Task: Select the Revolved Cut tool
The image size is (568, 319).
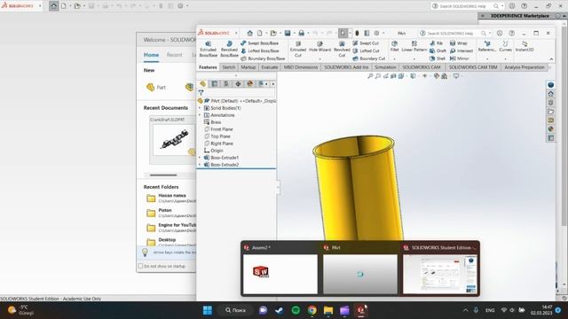Action: pyautogui.click(x=342, y=50)
